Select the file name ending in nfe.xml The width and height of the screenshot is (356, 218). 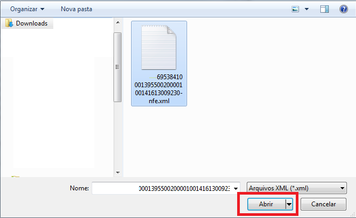point(159,89)
